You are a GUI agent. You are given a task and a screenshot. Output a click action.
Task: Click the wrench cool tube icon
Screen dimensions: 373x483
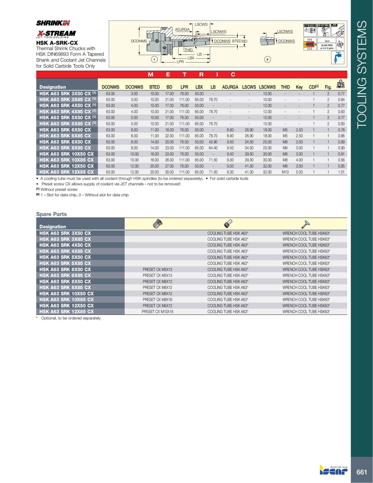click(x=306, y=223)
